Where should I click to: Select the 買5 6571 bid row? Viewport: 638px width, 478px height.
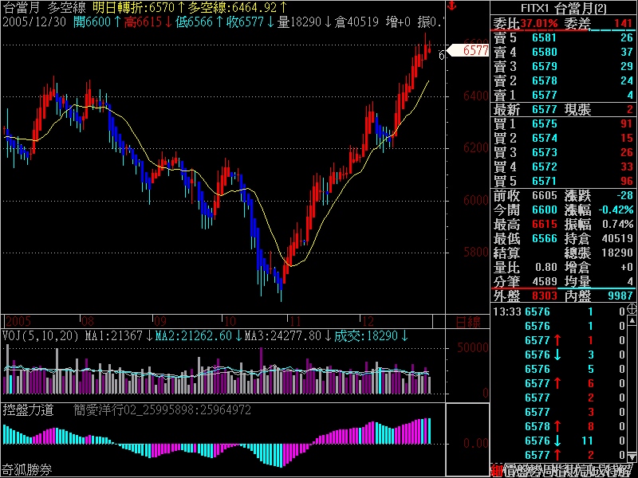563,181
